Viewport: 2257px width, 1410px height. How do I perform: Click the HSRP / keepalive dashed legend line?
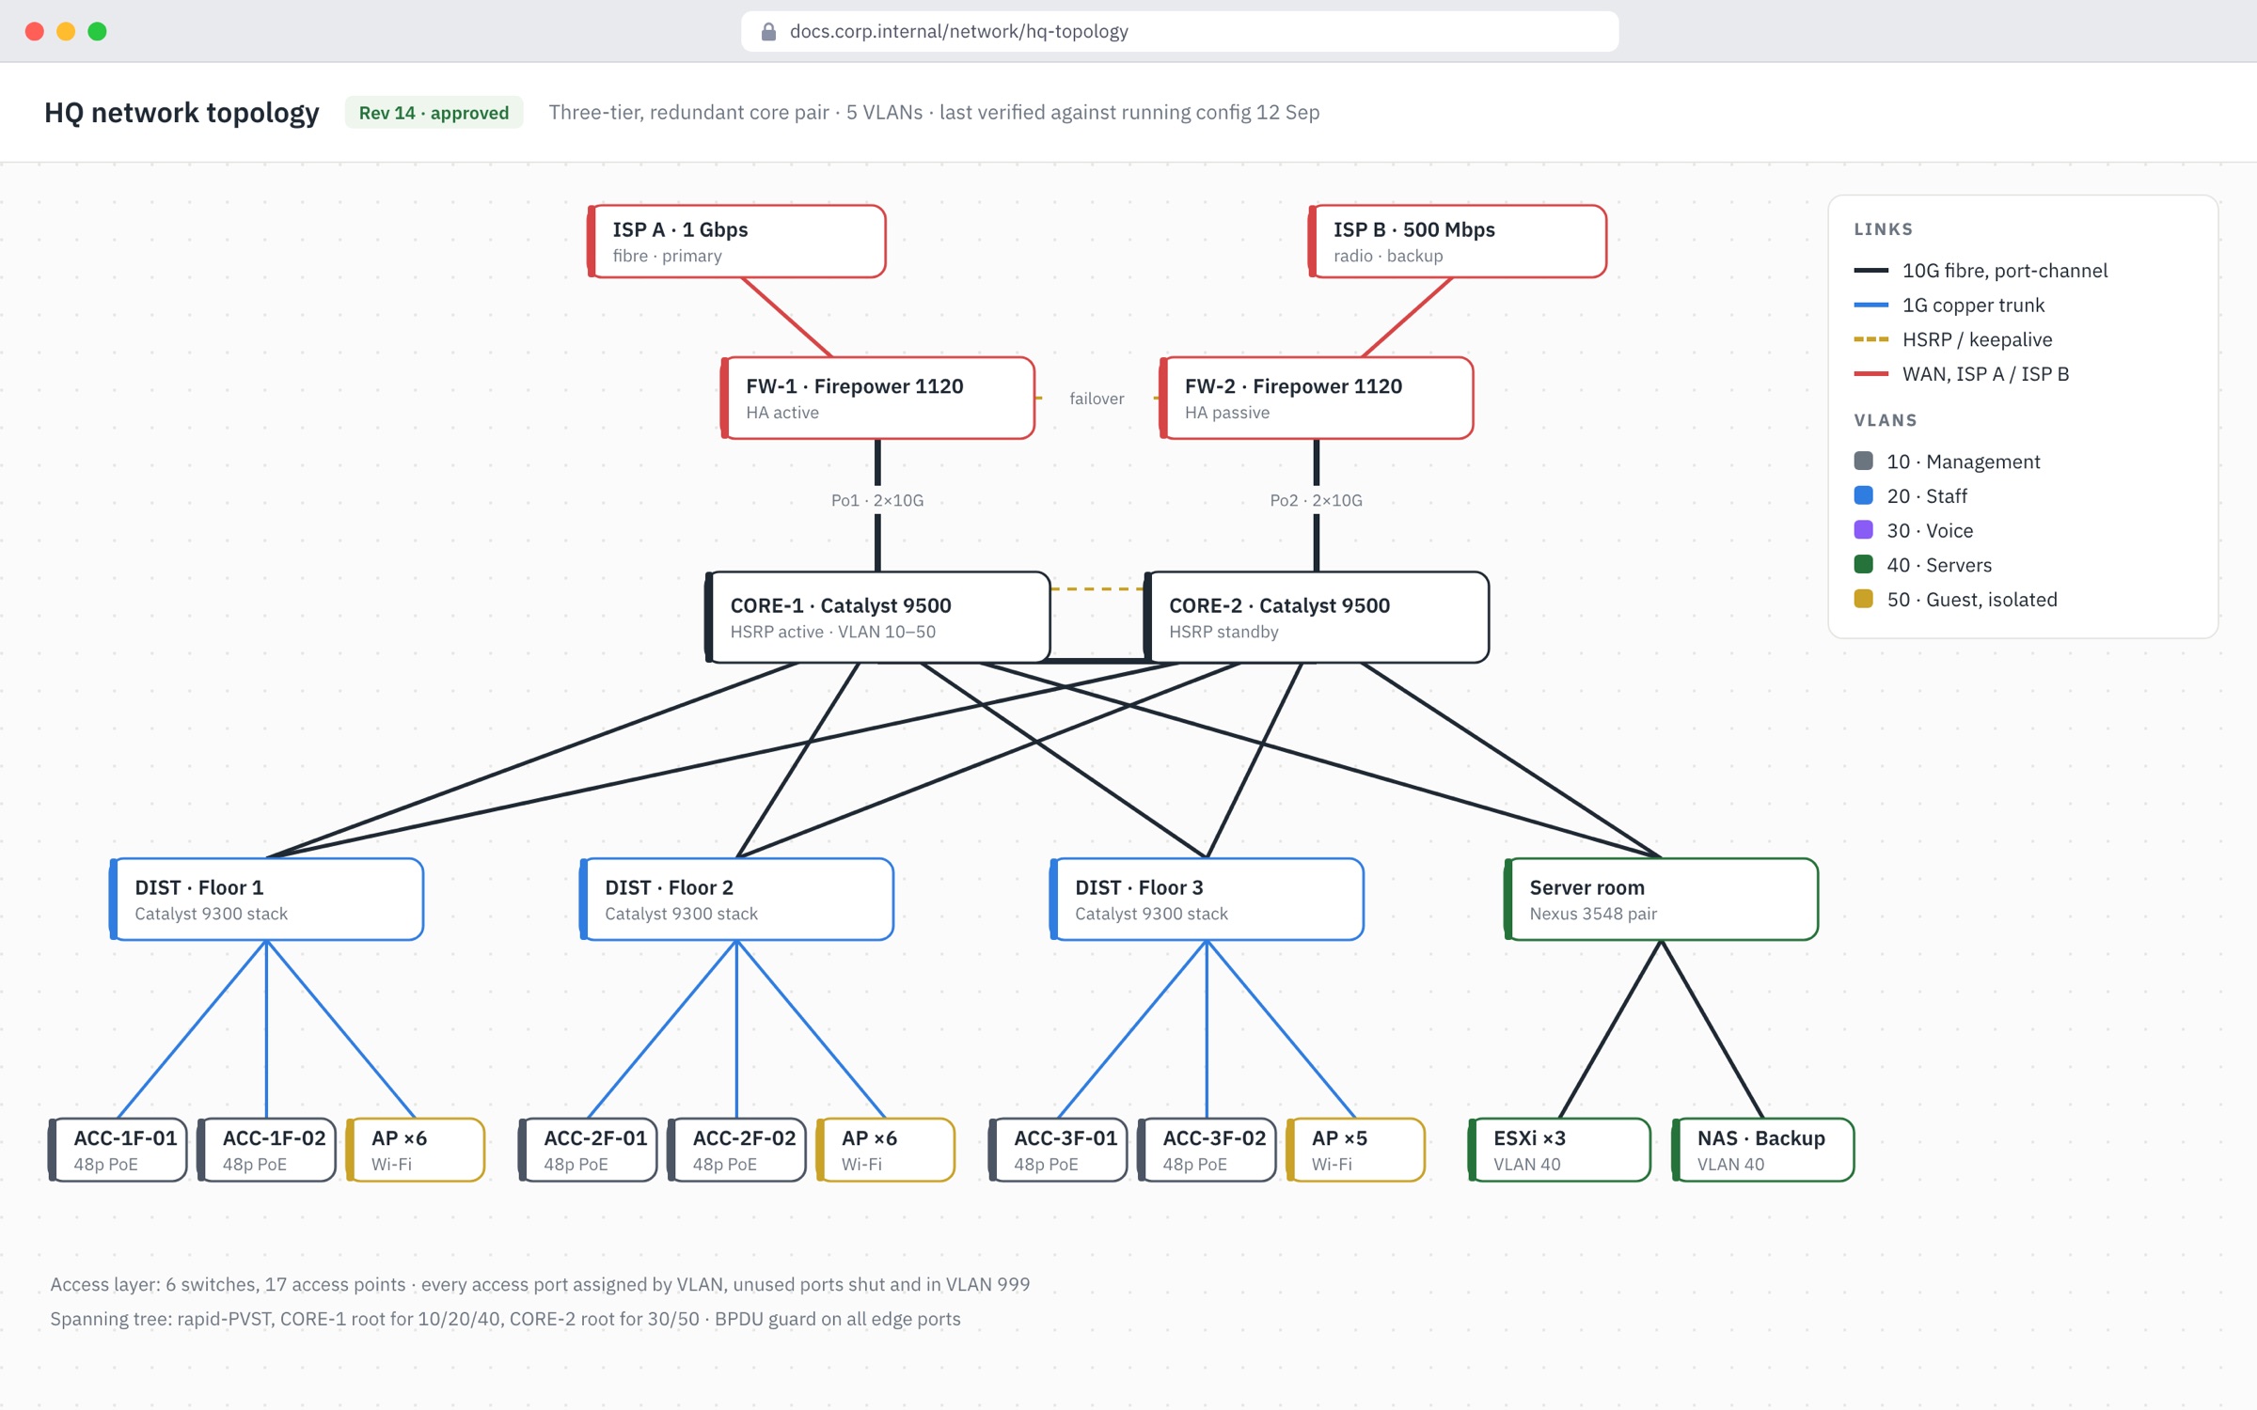(x=1871, y=339)
